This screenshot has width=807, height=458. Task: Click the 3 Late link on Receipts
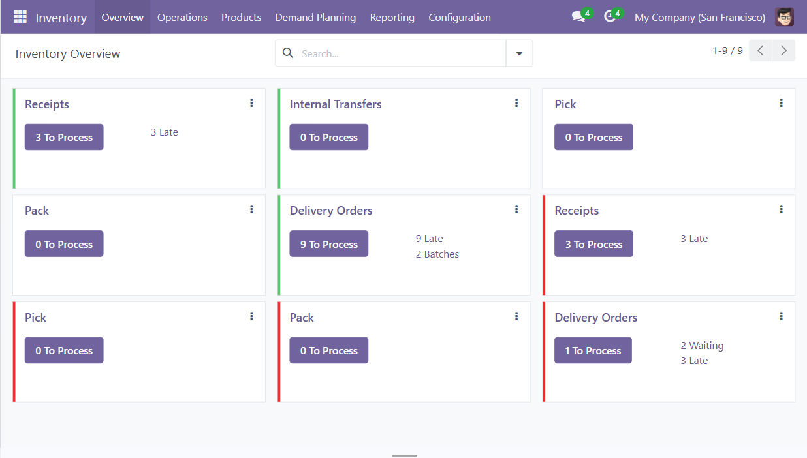coord(165,132)
